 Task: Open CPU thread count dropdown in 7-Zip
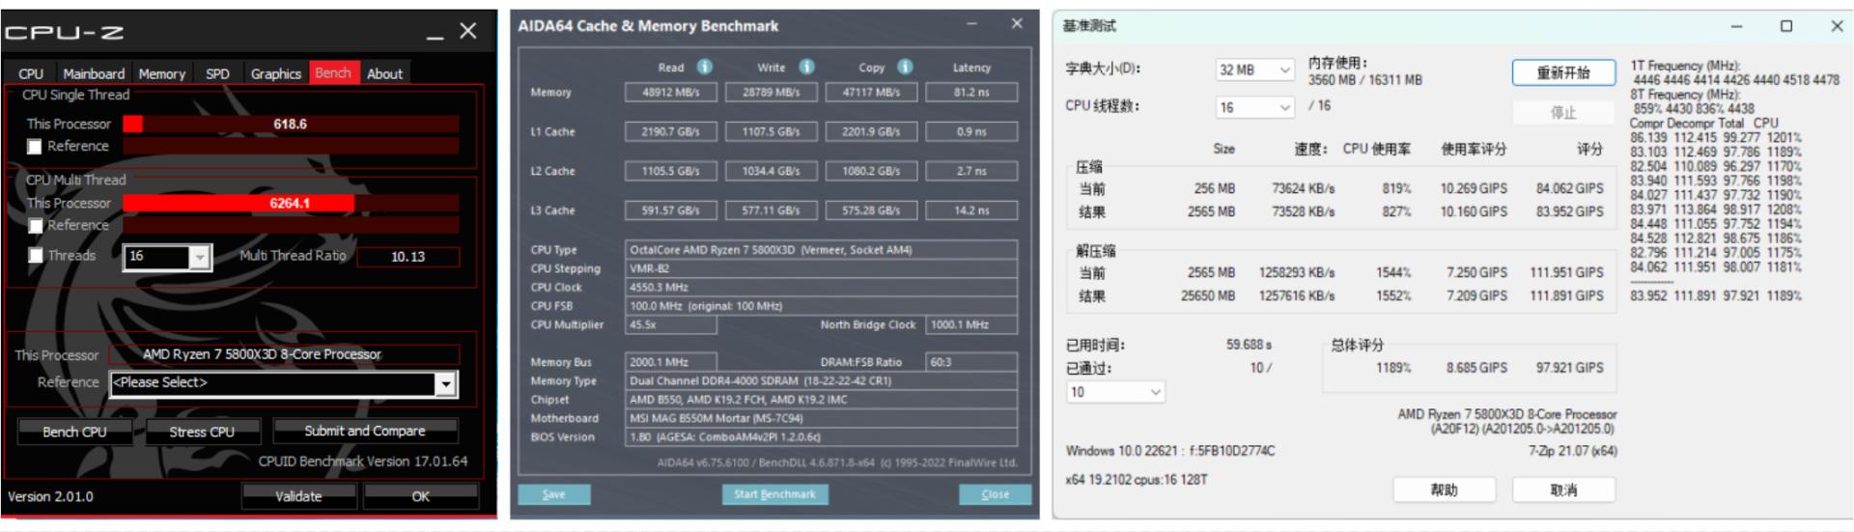click(1254, 107)
